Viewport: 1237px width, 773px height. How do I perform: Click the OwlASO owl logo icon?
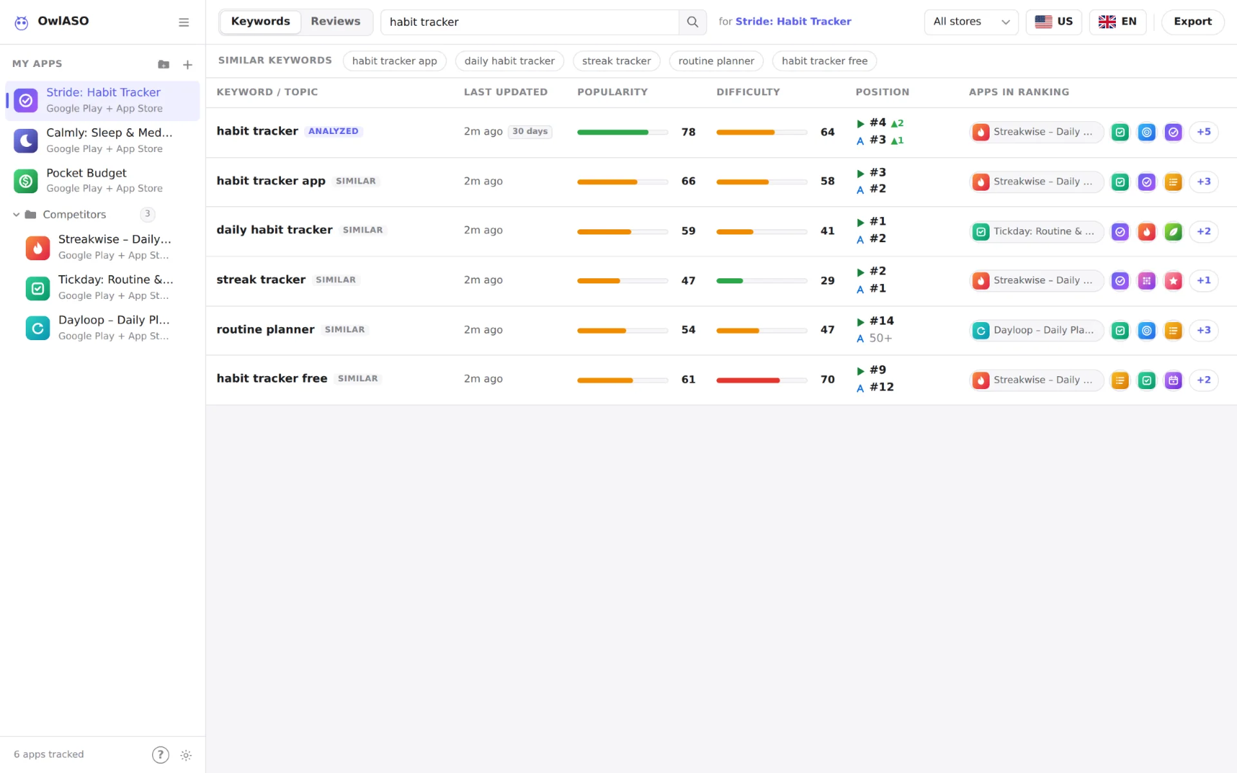coord(21,23)
